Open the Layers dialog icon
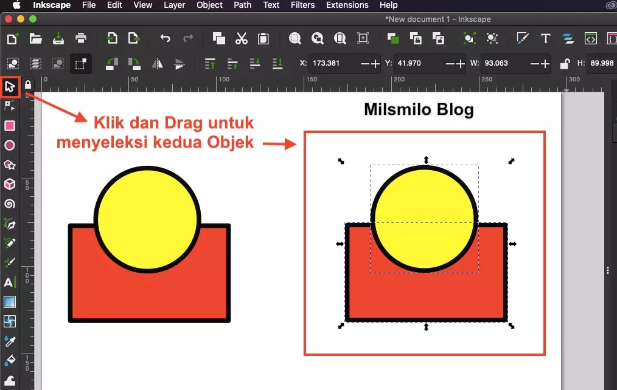 click(x=568, y=38)
